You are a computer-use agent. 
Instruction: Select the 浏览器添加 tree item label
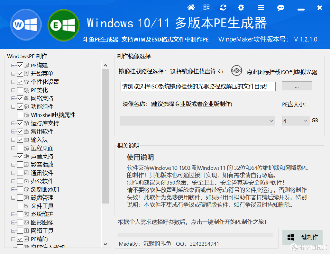click(x=45, y=189)
